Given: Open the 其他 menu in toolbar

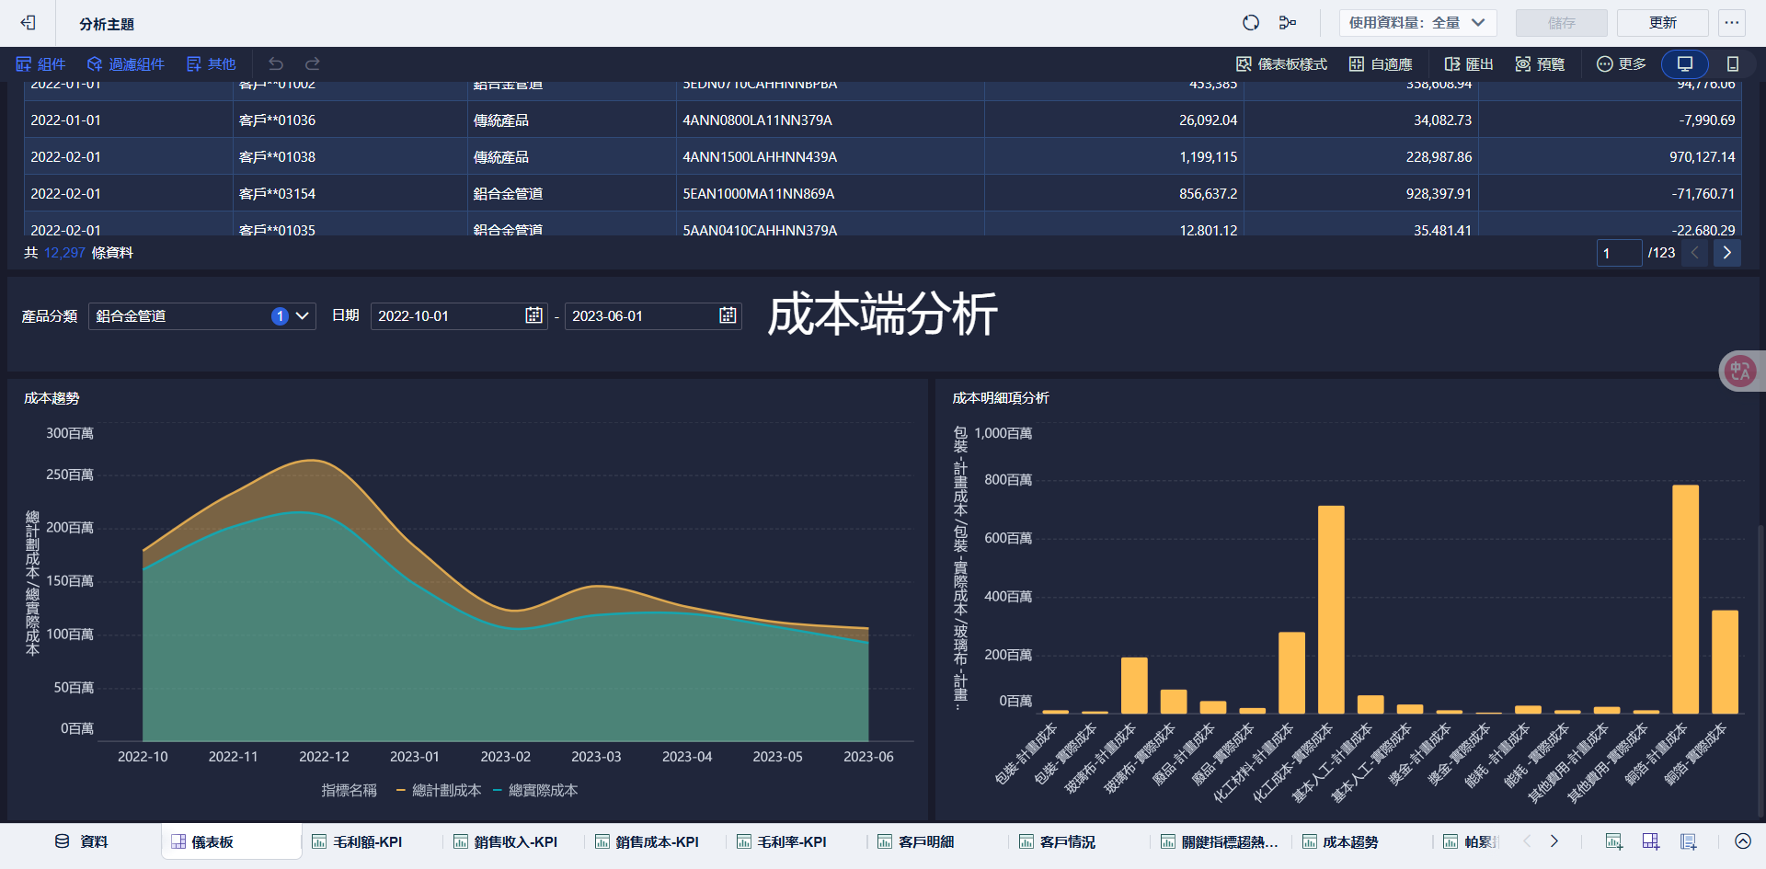Looking at the screenshot, I should click(x=211, y=63).
